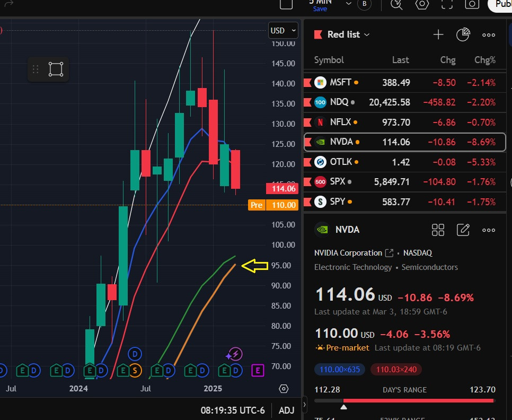Click the bid 110.00×635 pill
Viewport: 512px width, 420px height.
click(x=340, y=370)
